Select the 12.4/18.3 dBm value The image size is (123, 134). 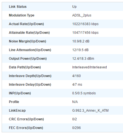[83, 59]
